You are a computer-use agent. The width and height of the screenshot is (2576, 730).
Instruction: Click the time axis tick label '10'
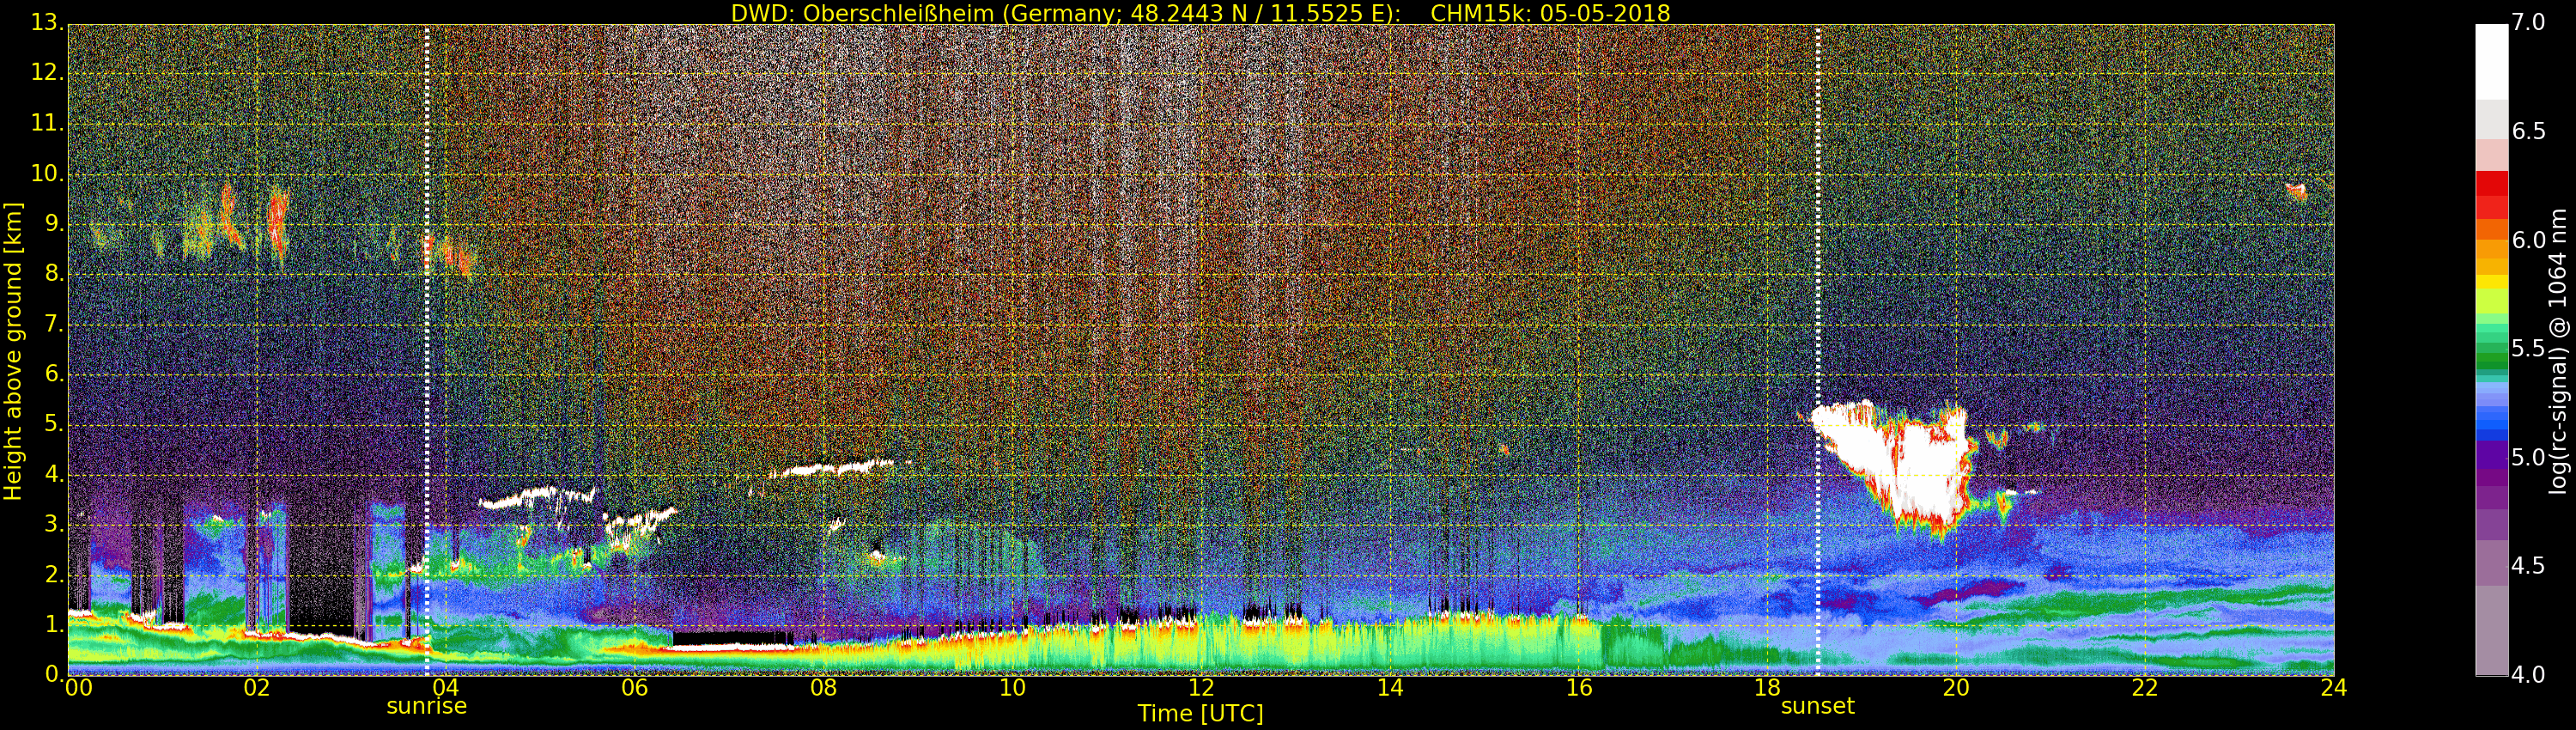[x=1012, y=688]
